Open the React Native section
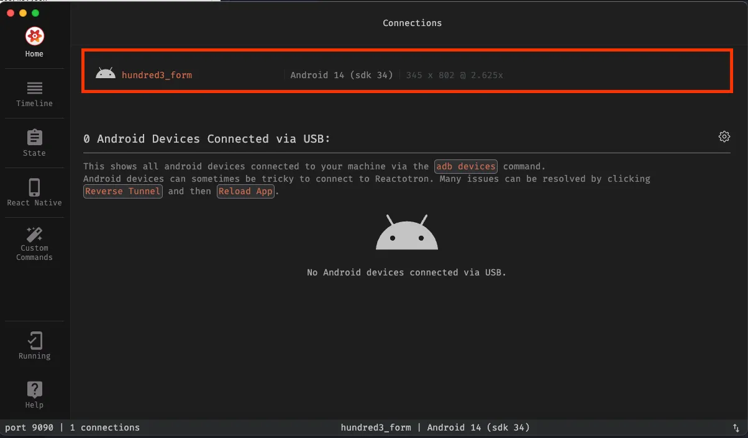This screenshot has height=438, width=748. pos(35,193)
